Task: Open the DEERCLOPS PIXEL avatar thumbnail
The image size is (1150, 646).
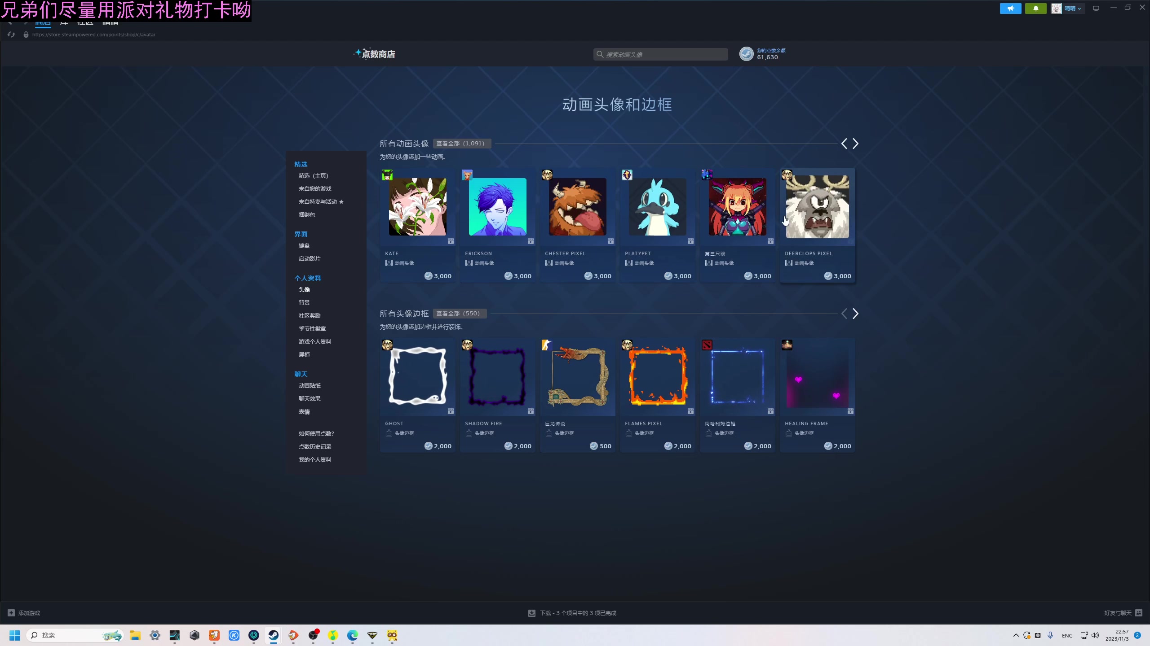Action: 817,207
